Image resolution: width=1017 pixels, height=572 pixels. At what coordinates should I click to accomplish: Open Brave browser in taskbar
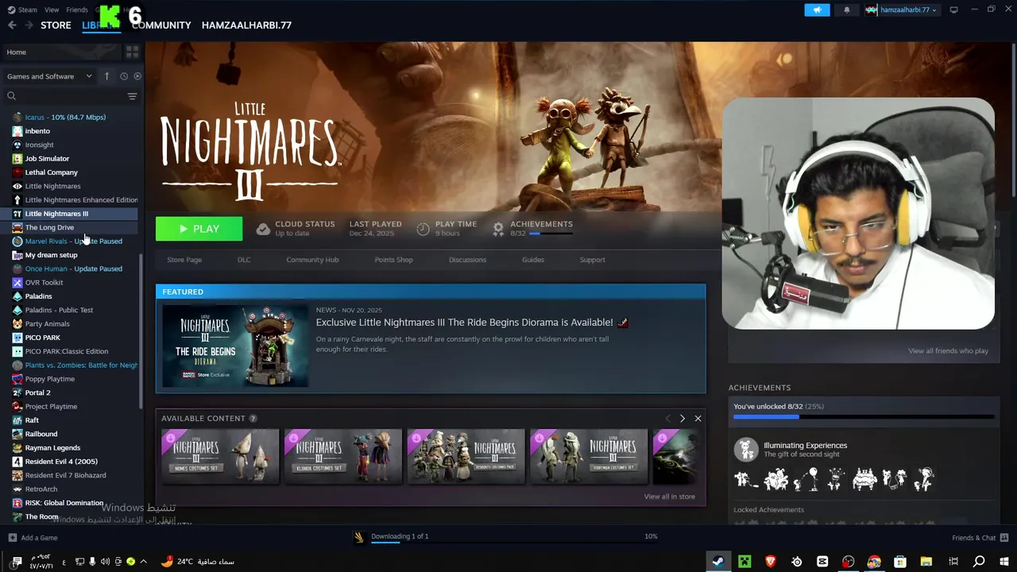tap(771, 562)
